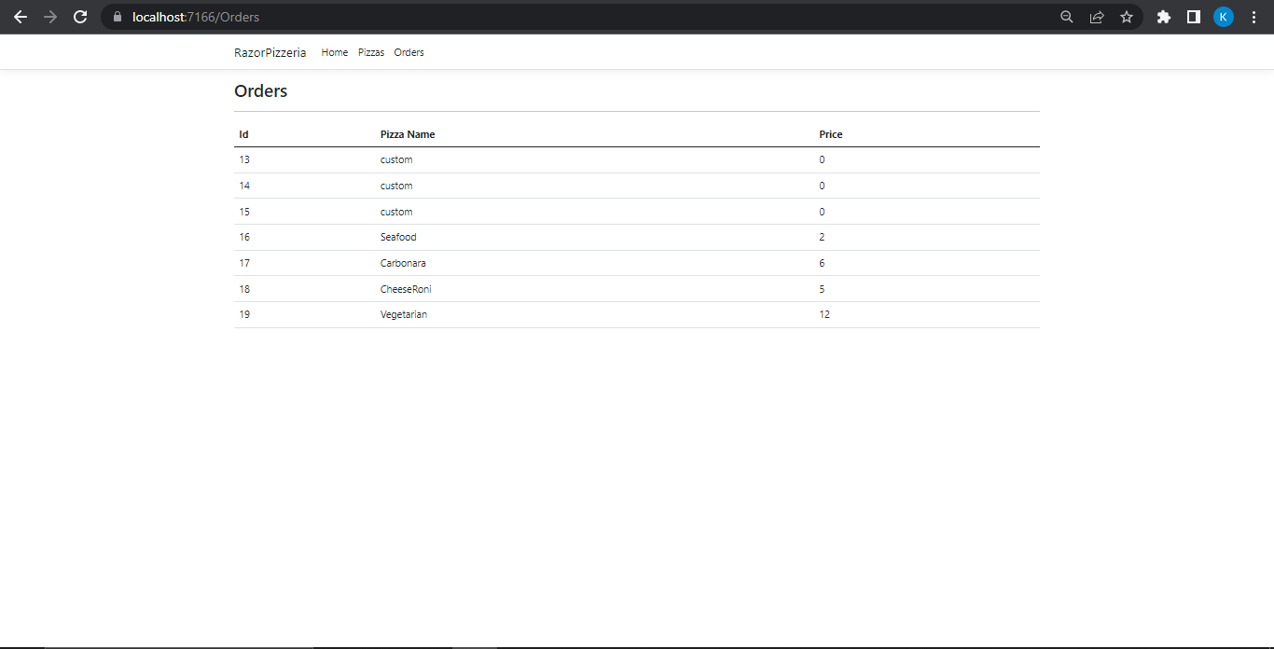The height and width of the screenshot is (649, 1274).
Task: Click the share icon
Action: [x=1097, y=16]
